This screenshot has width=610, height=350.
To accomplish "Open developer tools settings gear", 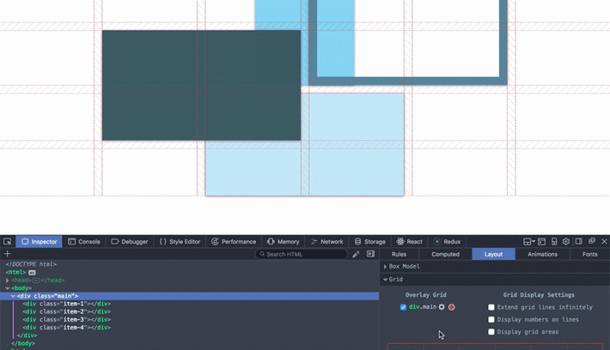I will point(566,241).
